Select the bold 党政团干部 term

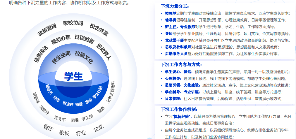pos(174,40)
